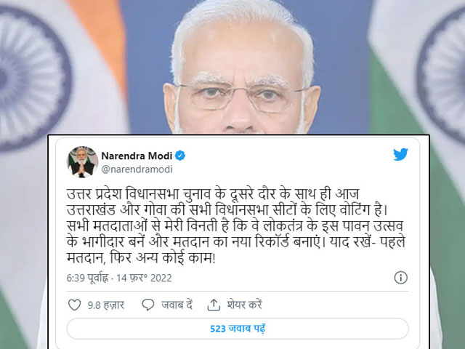
Task: Open the tweet info circle icon
Action: coord(400,278)
